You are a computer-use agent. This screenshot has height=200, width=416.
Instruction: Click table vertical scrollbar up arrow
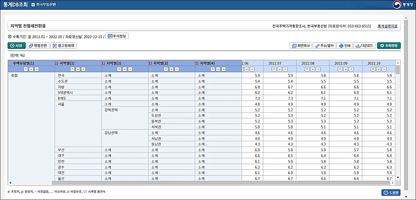(x=398, y=62)
